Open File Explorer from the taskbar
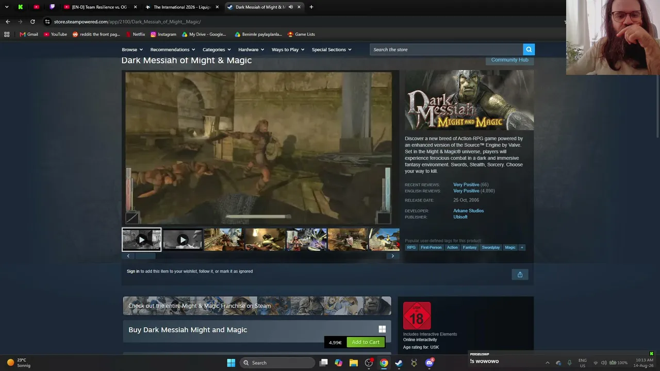 [x=354, y=363]
